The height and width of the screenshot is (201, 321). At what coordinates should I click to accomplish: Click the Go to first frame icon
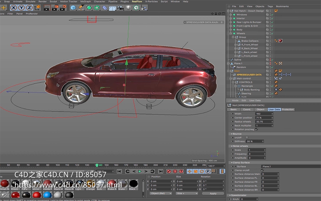(119, 171)
